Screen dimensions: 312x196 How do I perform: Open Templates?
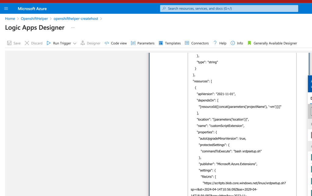pyautogui.click(x=173, y=43)
